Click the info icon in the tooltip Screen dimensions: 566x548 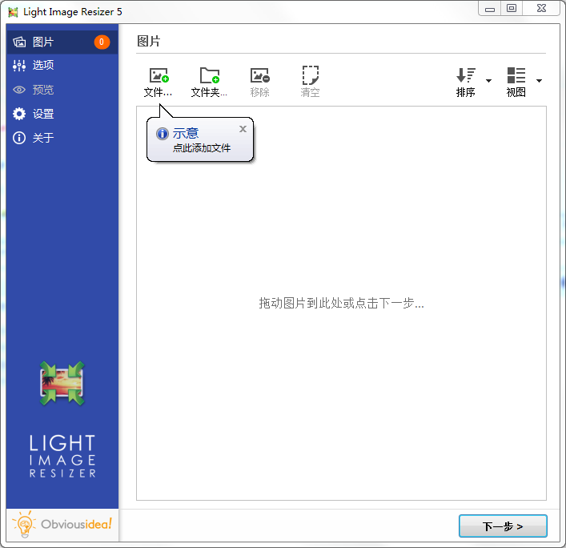click(163, 134)
